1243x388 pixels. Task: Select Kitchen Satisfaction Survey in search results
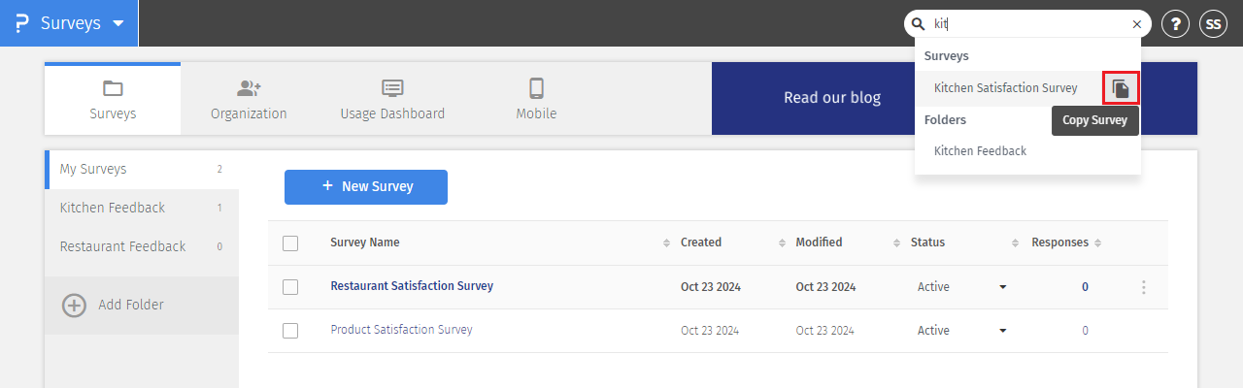1006,88
